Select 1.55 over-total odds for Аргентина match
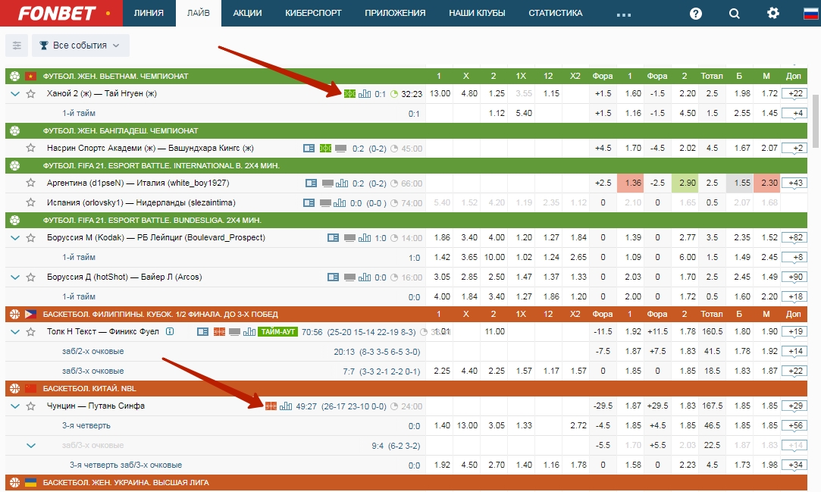821x492 pixels. [739, 183]
